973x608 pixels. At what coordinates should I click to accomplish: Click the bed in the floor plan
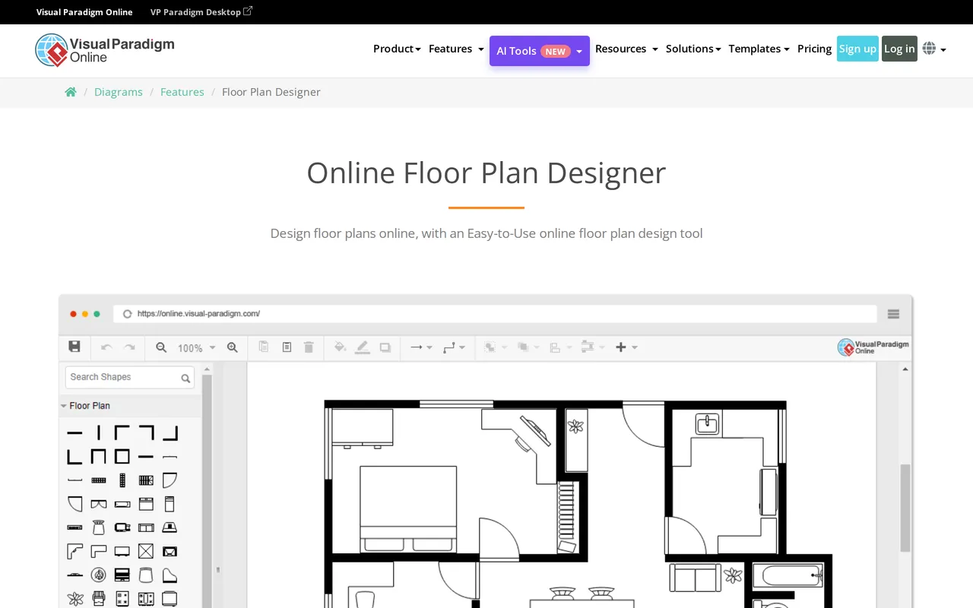click(x=408, y=509)
